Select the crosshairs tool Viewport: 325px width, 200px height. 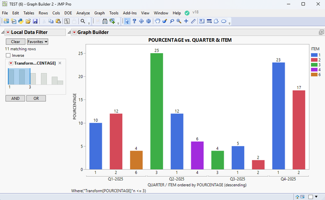[186, 21]
